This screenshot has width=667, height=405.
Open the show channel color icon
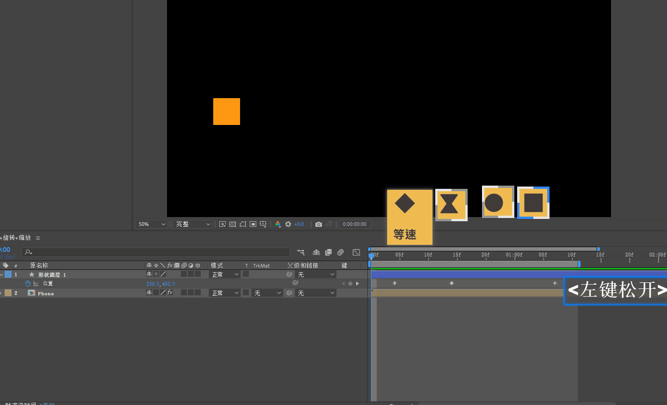pos(278,224)
